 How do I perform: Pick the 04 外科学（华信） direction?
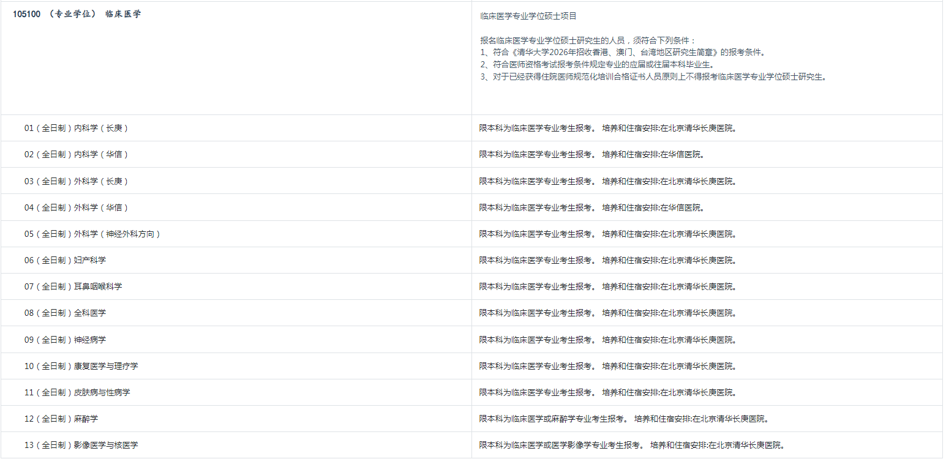coord(77,207)
